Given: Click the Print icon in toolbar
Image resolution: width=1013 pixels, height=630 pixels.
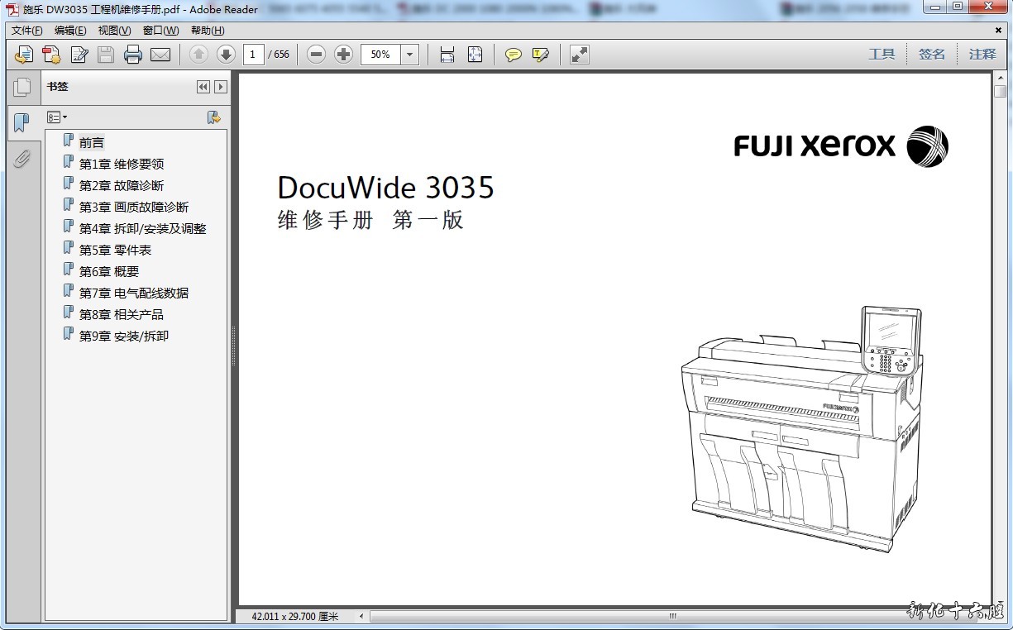Looking at the screenshot, I should point(133,55).
